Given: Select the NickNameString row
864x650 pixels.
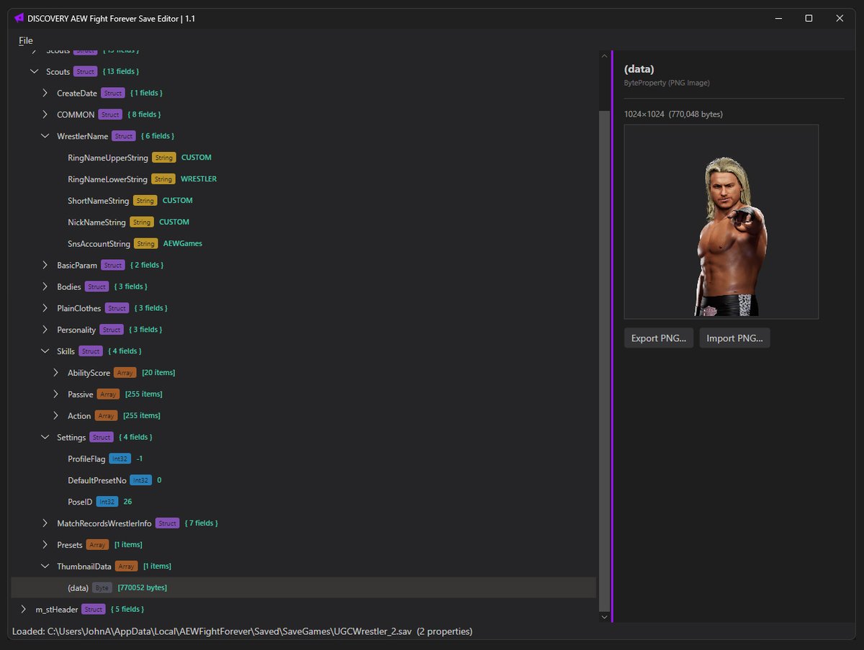Looking at the screenshot, I should 304,222.
